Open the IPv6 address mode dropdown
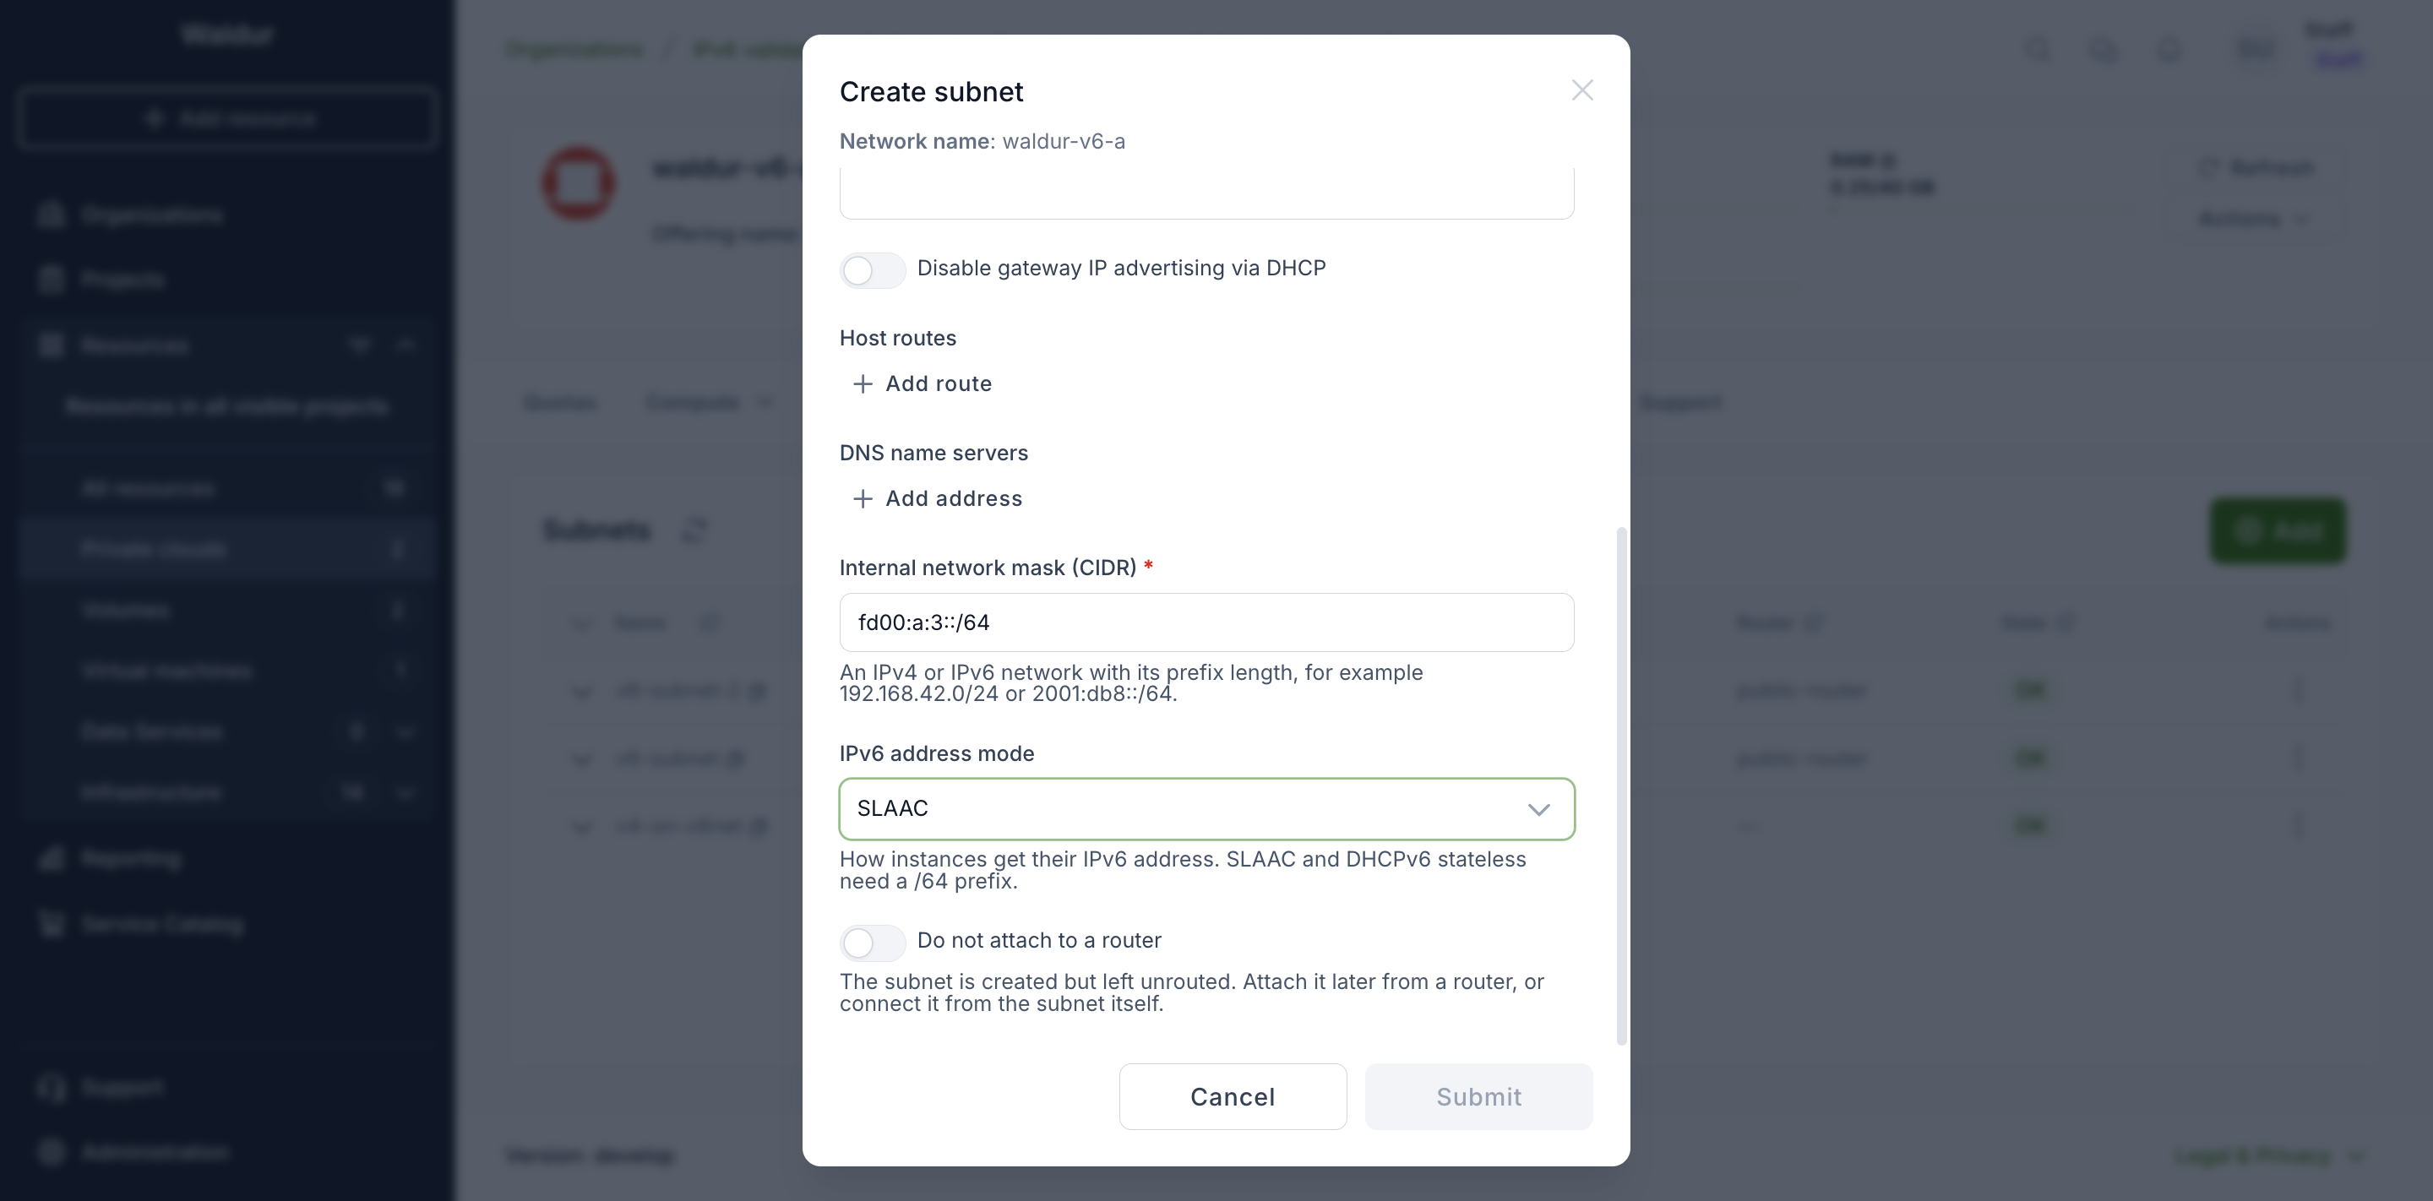The width and height of the screenshot is (2433, 1201). tap(1206, 809)
